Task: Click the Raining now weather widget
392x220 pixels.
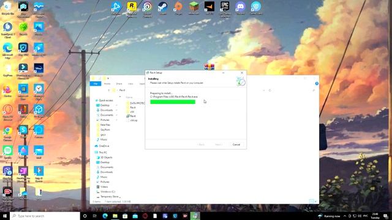Action: tap(329, 216)
